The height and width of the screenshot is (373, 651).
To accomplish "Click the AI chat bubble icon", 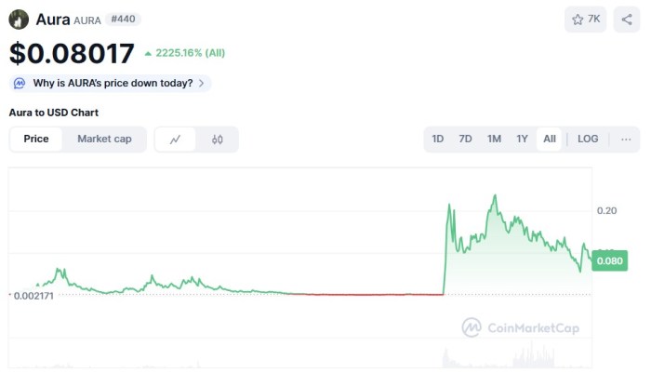I will pos(20,84).
